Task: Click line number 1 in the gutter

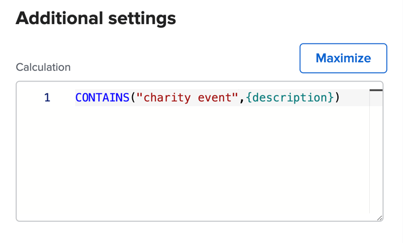Action: [47, 98]
